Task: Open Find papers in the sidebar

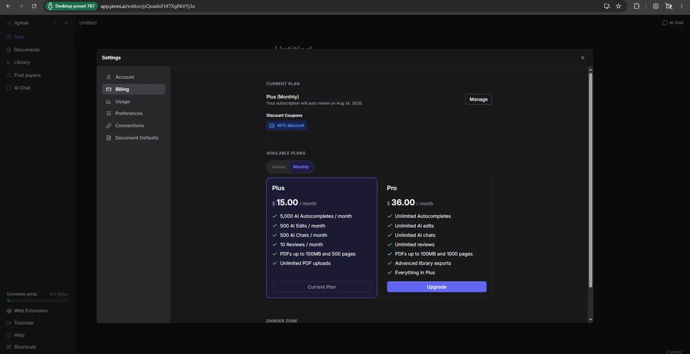Action: click(27, 75)
